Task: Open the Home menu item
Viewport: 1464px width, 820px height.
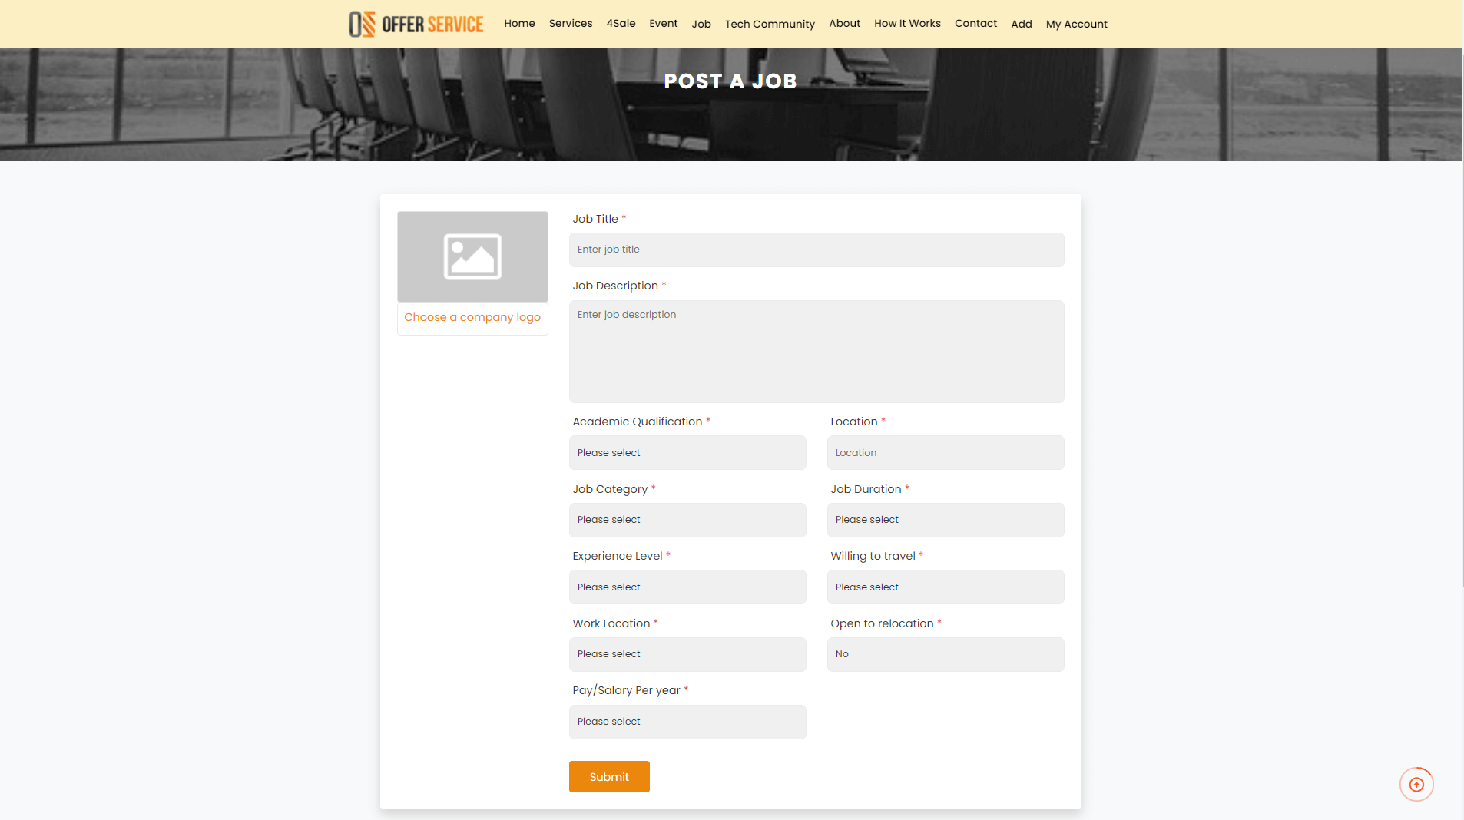Action: coord(519,24)
